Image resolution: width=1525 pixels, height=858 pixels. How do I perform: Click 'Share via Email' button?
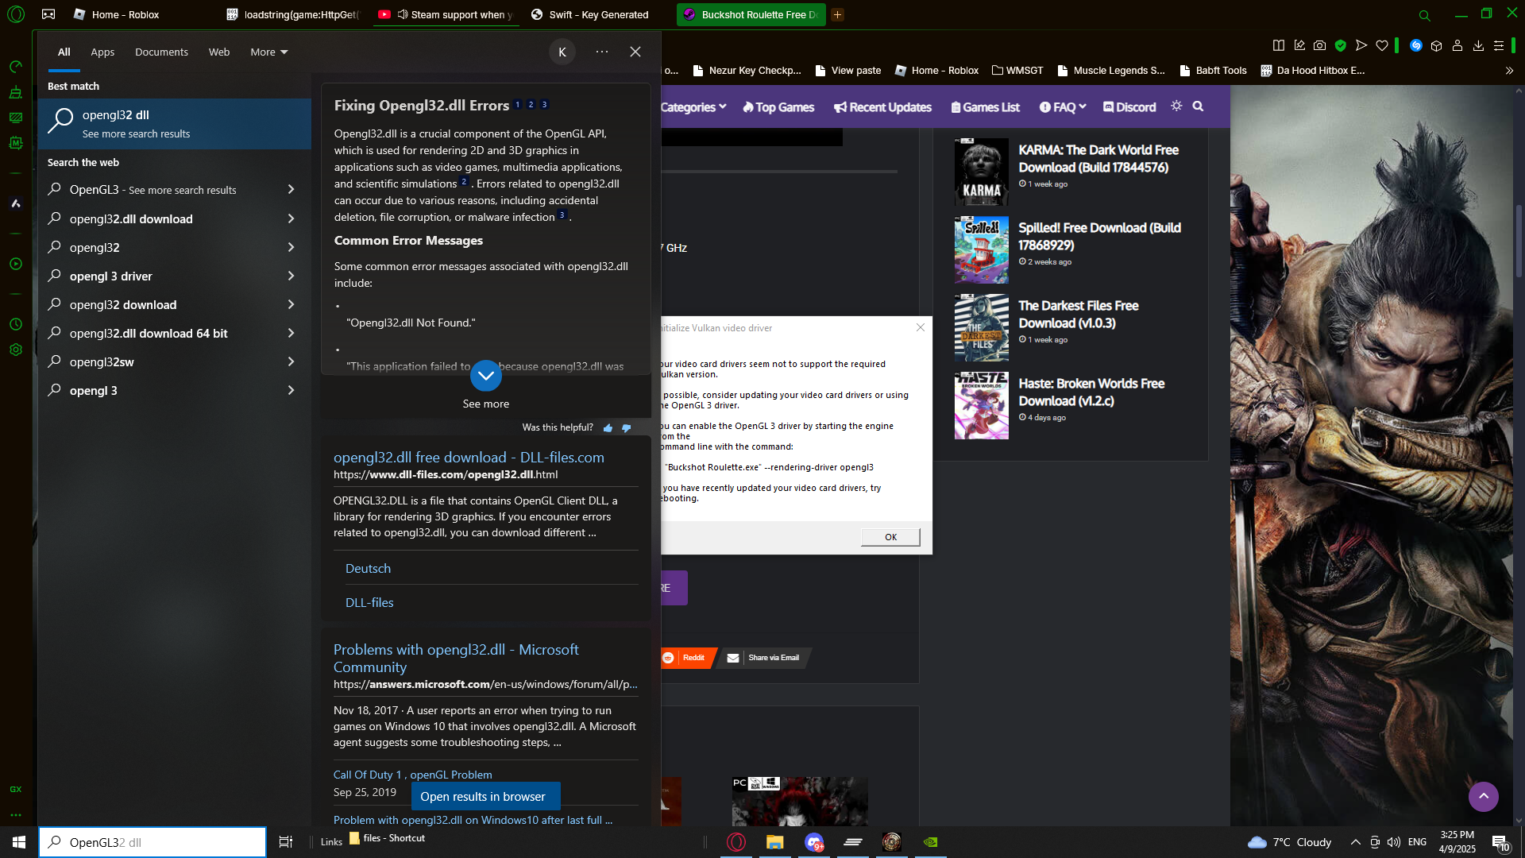click(763, 658)
